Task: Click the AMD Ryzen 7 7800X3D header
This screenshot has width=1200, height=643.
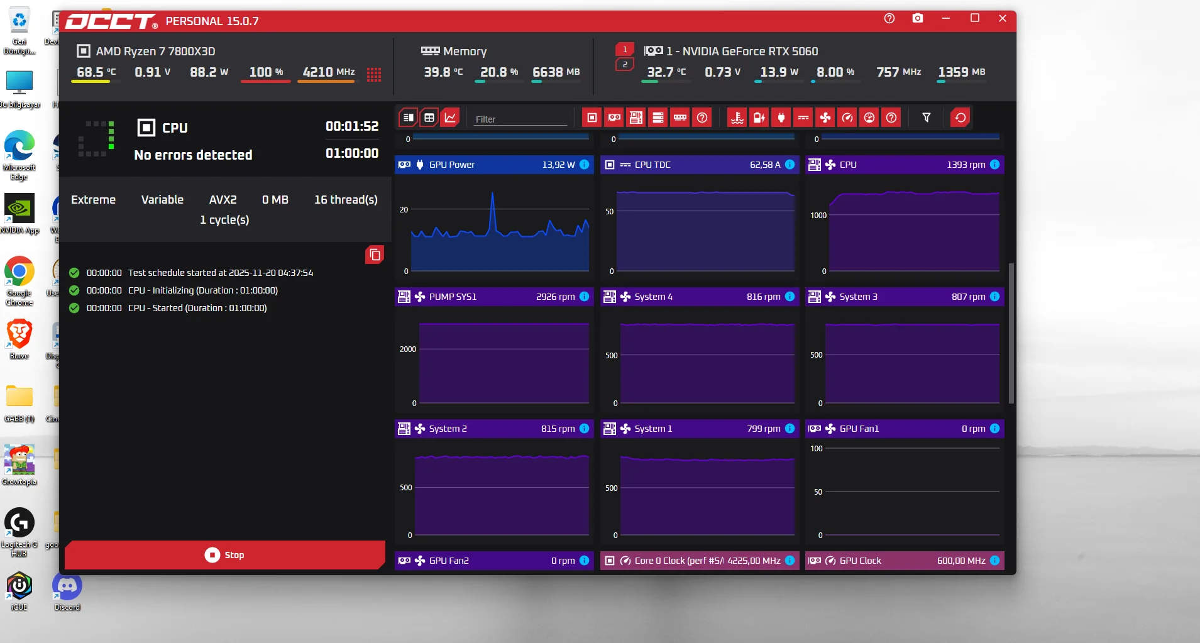Action: (x=146, y=51)
